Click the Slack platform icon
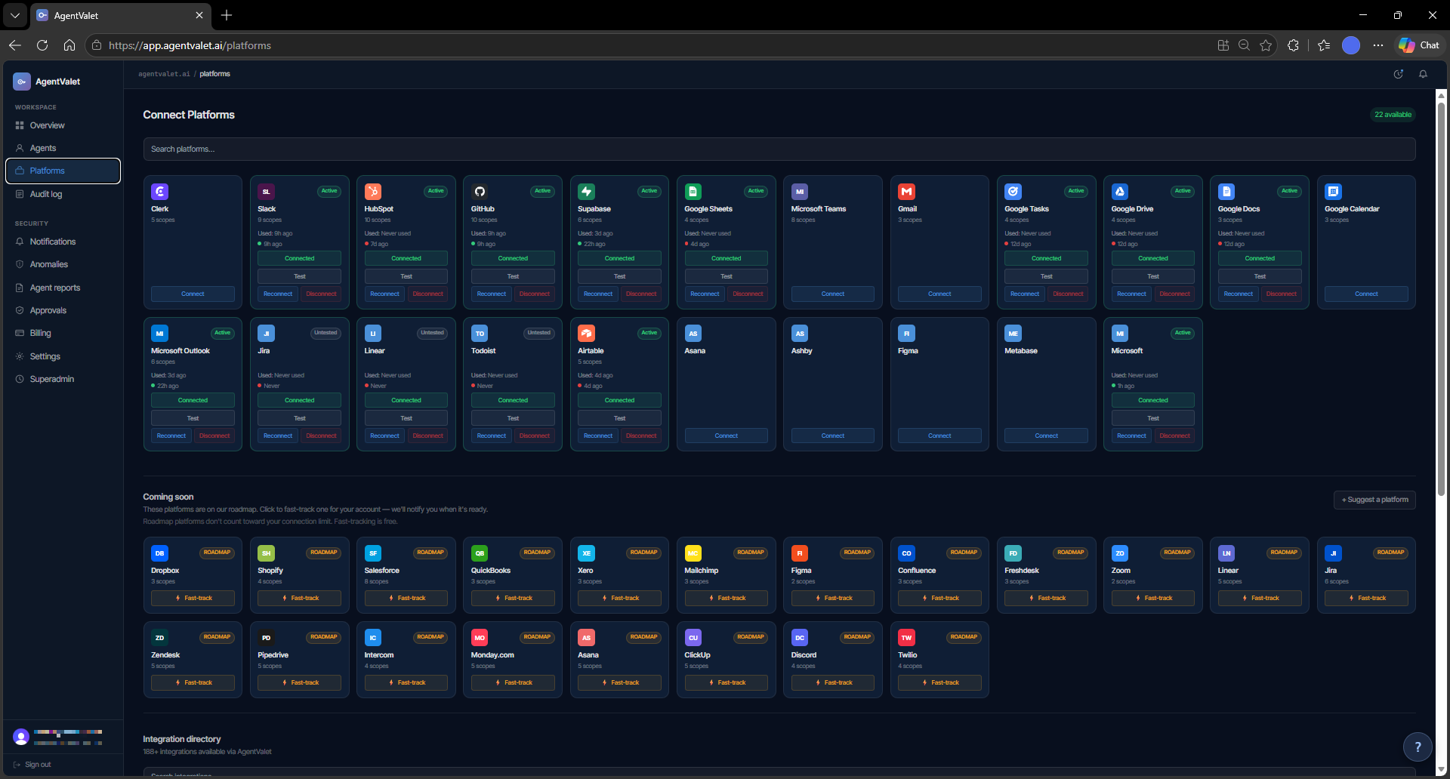The height and width of the screenshot is (779, 1450). (266, 192)
